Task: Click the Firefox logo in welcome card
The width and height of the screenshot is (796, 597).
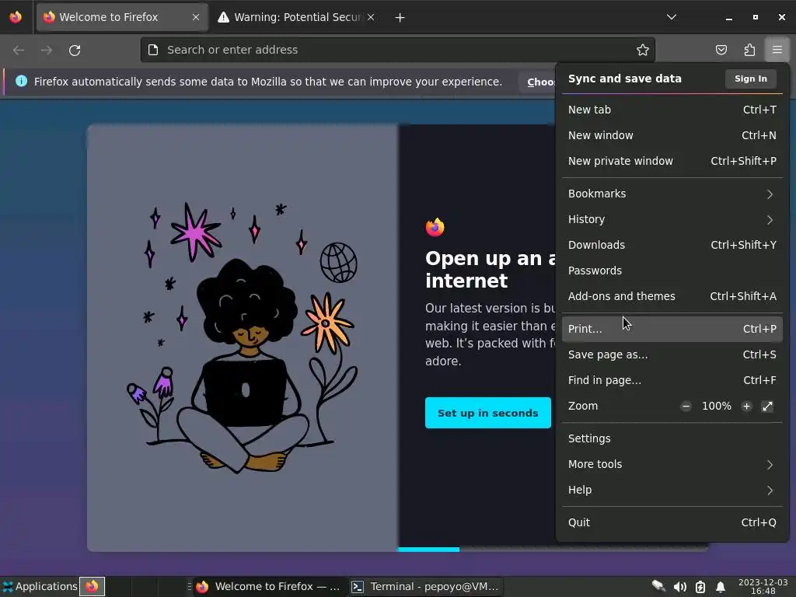Action: (x=435, y=228)
